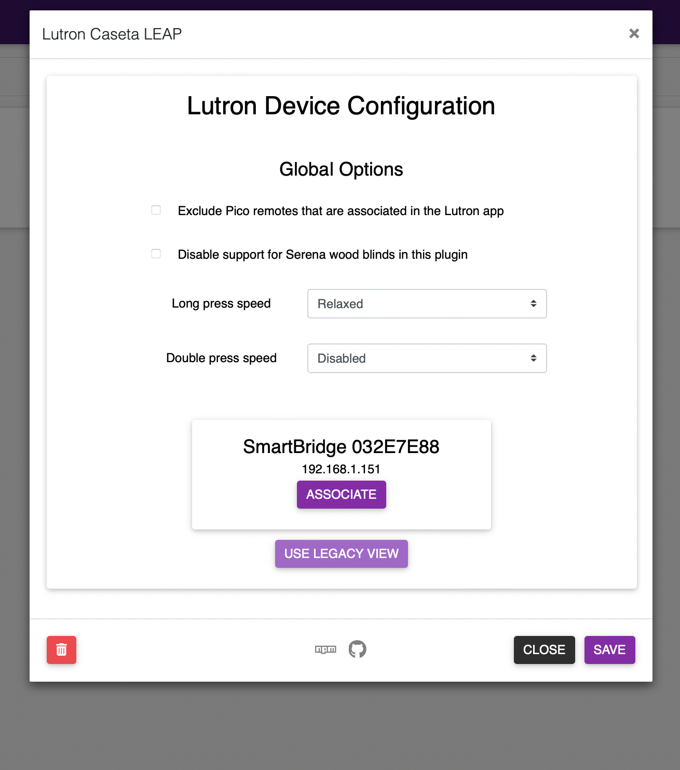
Task: Select the SmartBridge 032E7E88 card title
Action: [x=341, y=447]
